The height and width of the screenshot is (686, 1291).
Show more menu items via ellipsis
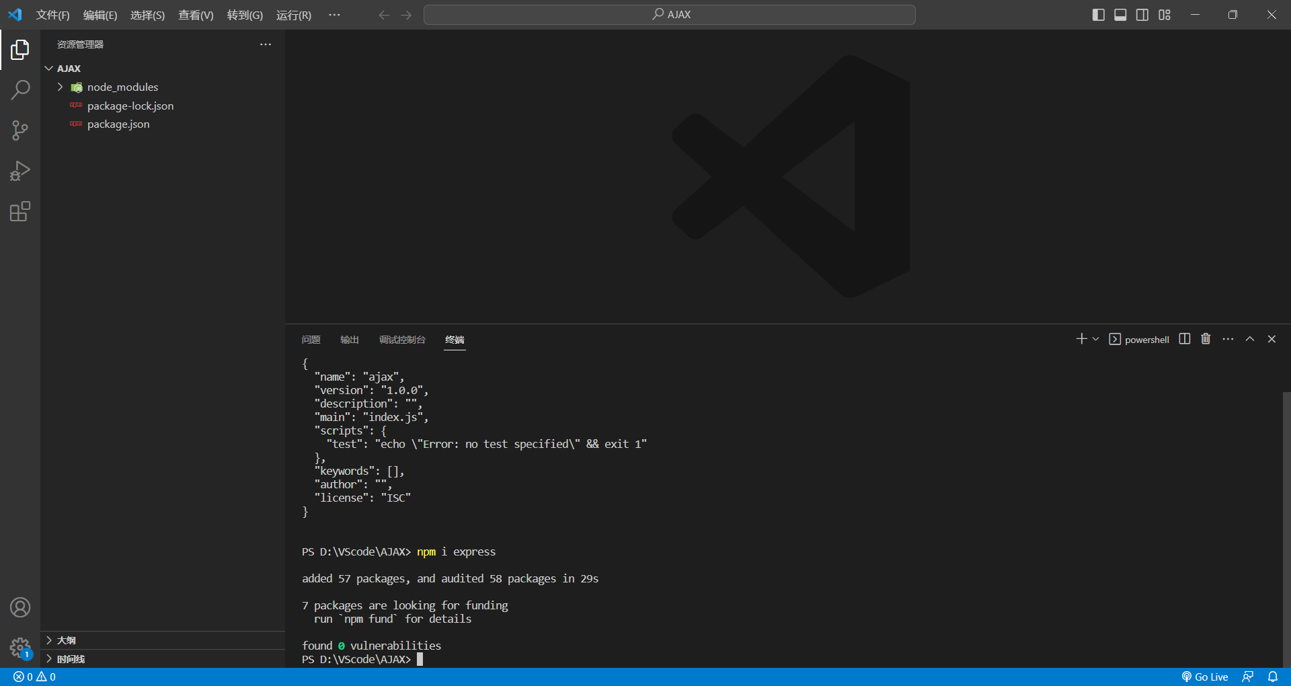tap(334, 15)
